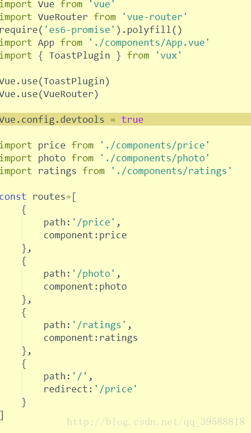Click the Vue.use(VueRouter) line

click(x=50, y=94)
